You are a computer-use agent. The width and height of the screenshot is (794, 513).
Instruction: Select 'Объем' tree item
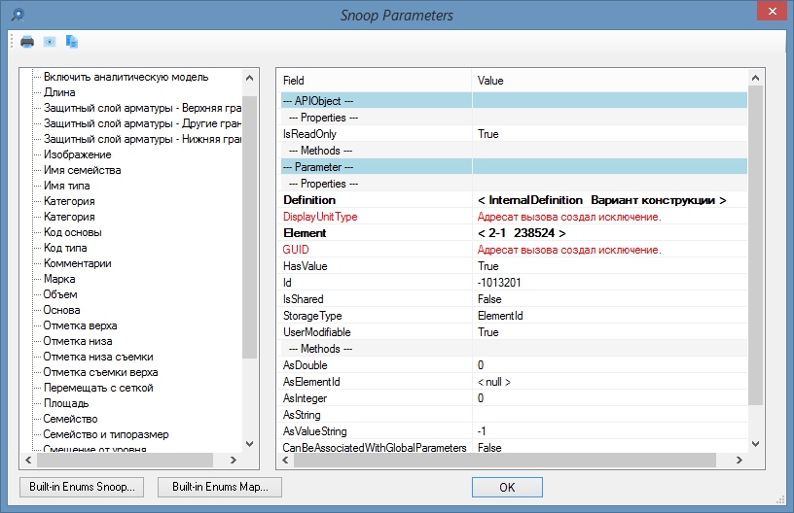tap(60, 294)
